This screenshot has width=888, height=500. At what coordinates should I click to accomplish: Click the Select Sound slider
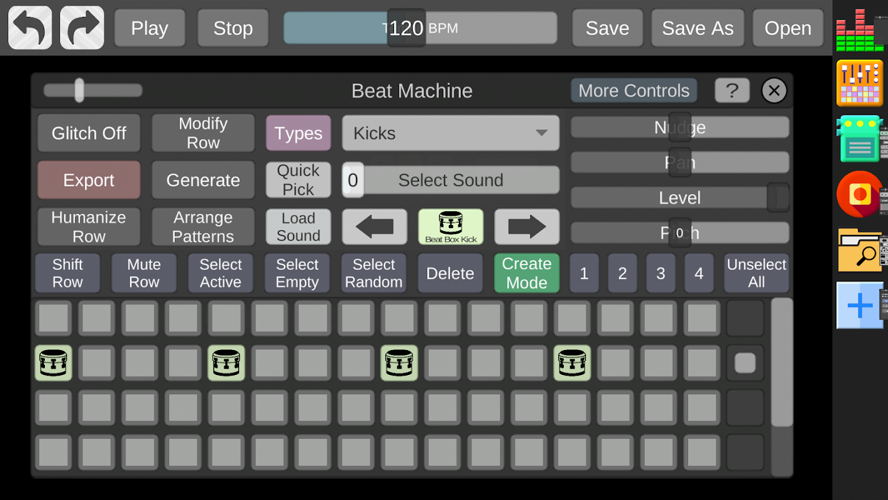tap(451, 180)
